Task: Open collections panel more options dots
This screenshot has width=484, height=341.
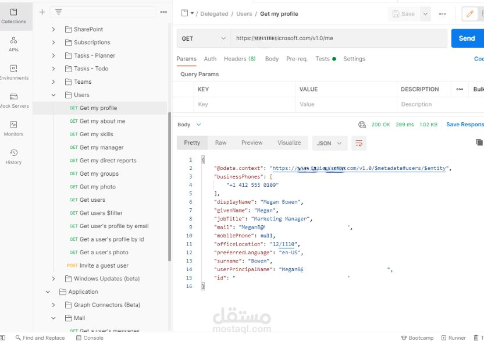Action: tap(163, 12)
